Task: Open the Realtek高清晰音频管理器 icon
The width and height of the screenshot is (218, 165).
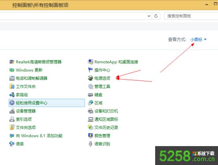Action: click(x=12, y=62)
